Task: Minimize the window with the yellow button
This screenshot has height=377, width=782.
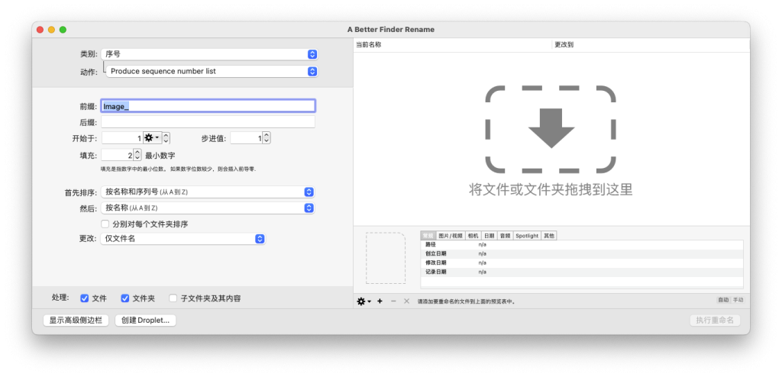Action: pyautogui.click(x=51, y=30)
